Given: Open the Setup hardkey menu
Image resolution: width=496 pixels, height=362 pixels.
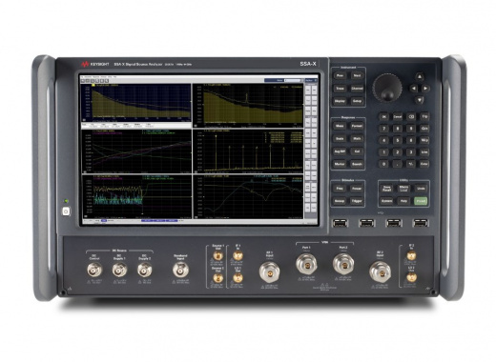Looking at the screenshot, I should 357,101.
